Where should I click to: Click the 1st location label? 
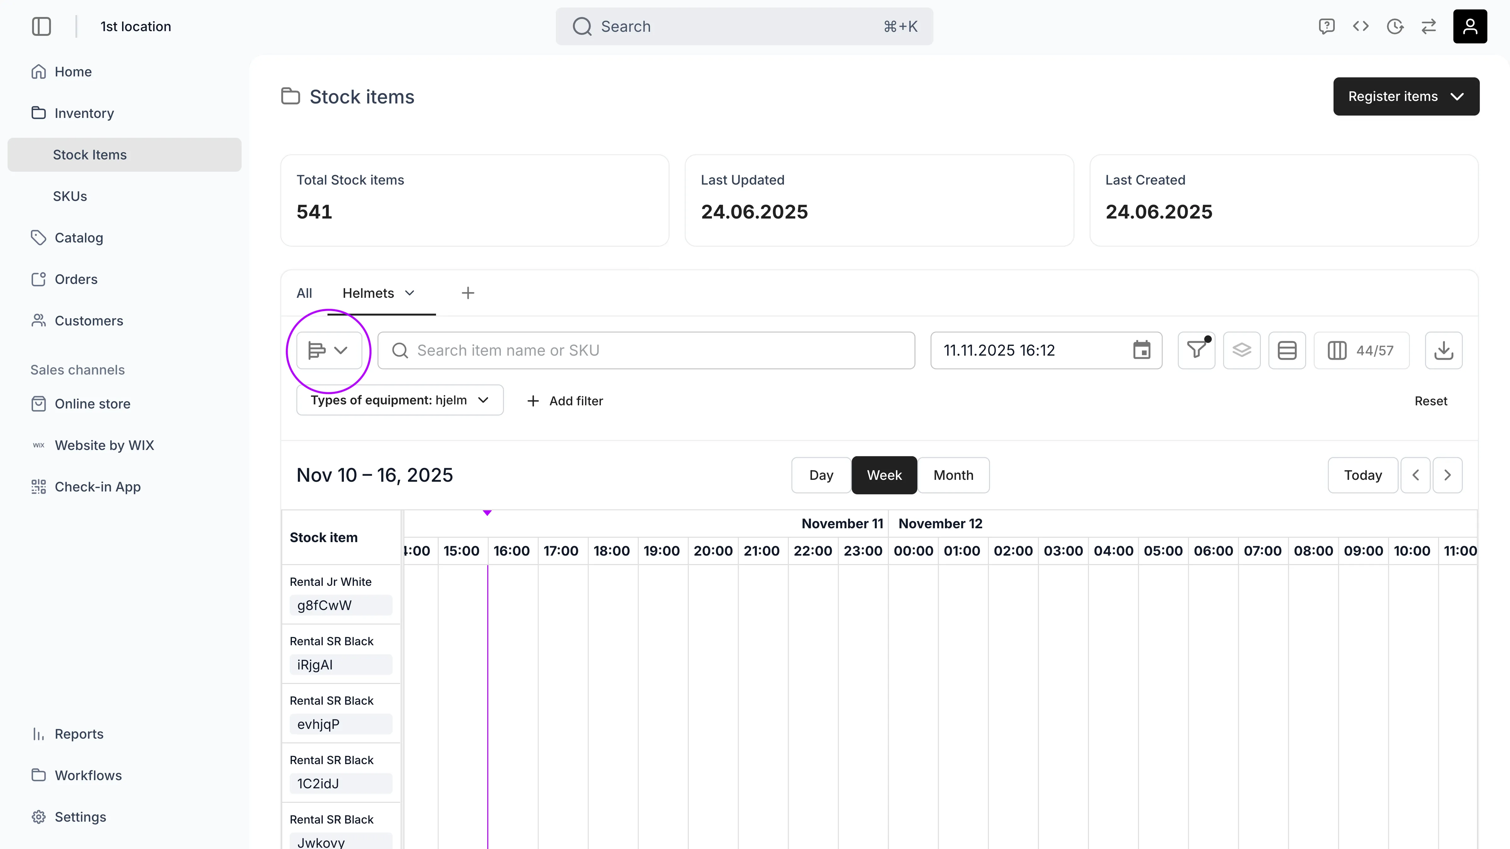pos(135,26)
